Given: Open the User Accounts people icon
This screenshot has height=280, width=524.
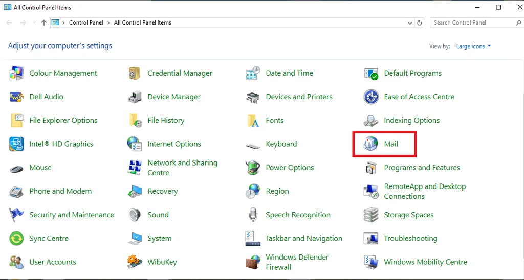Looking at the screenshot, I should (x=16, y=262).
